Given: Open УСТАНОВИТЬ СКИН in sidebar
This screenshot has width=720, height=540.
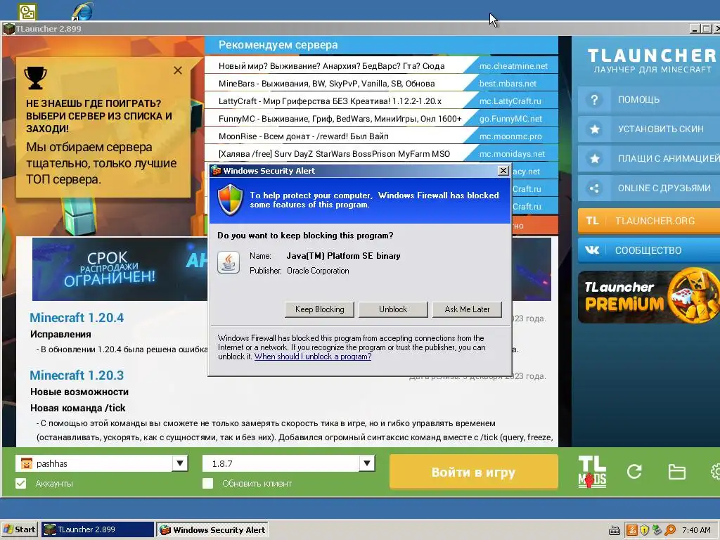Looking at the screenshot, I should pyautogui.click(x=649, y=129).
